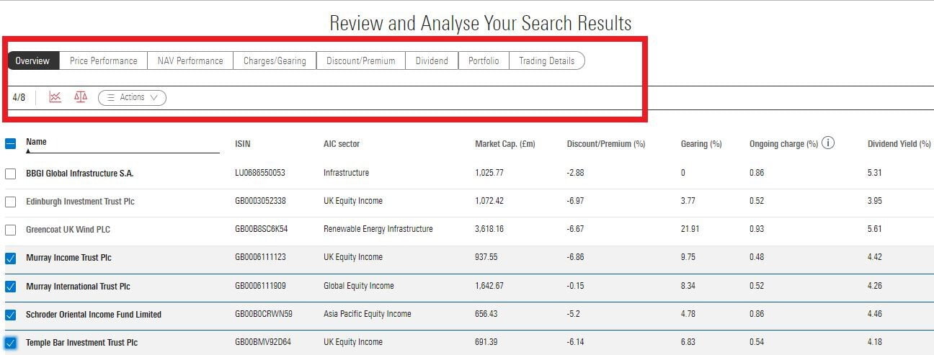The height and width of the screenshot is (355, 934).
Task: Open BBGI Global Infrastructure S.A. link
Action: coord(79,174)
